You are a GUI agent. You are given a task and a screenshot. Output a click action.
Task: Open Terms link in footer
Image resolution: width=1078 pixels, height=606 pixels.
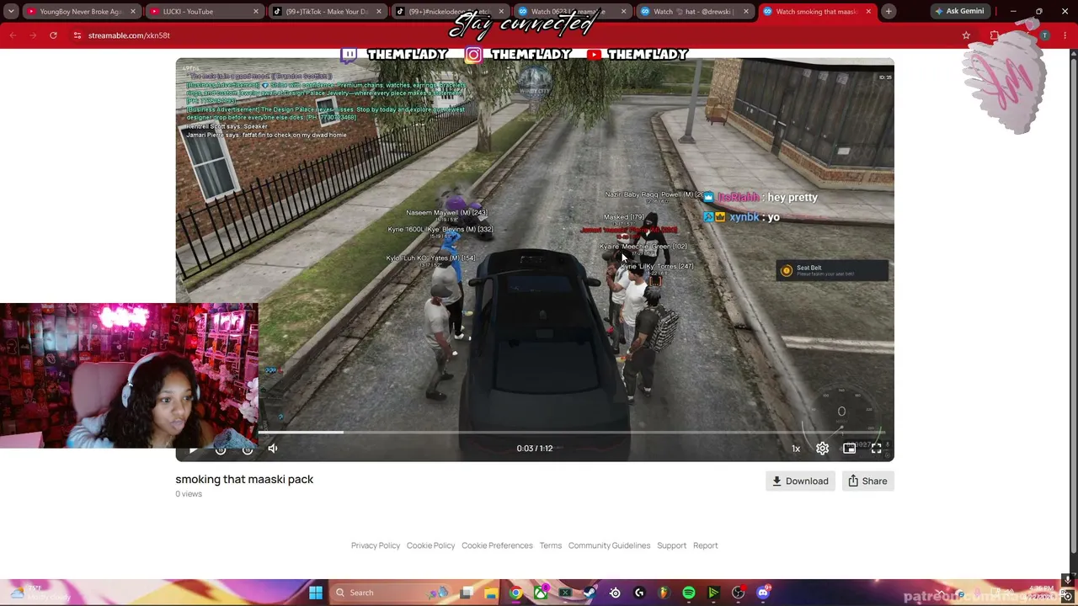pos(550,545)
